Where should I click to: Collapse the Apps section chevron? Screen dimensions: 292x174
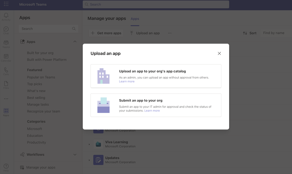75,42
